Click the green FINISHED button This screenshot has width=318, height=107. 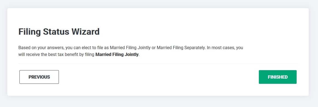click(x=278, y=77)
